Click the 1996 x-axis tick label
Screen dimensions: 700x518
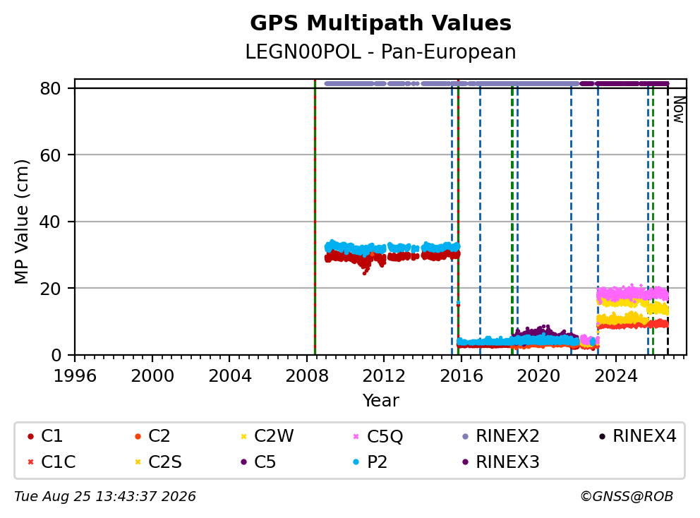coord(75,376)
